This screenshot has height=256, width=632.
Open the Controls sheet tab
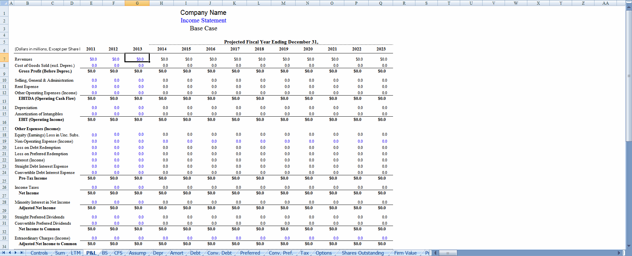click(39, 253)
